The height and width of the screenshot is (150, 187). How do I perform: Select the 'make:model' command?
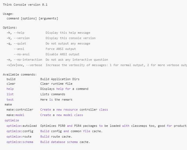tap(15, 115)
